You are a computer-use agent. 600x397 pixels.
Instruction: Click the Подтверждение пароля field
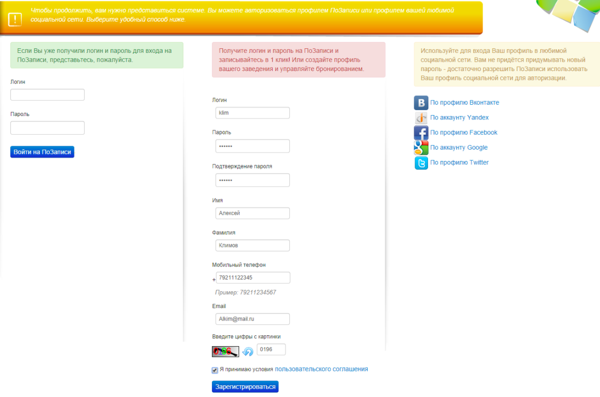[x=252, y=180]
